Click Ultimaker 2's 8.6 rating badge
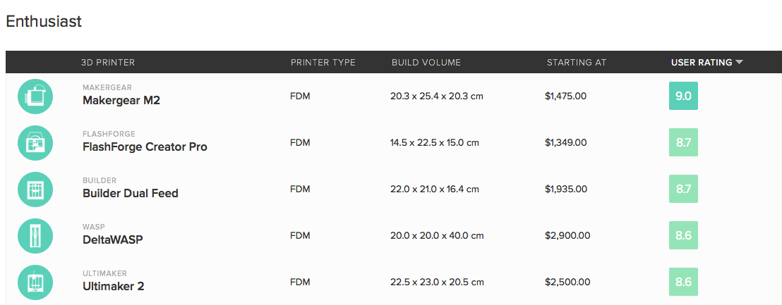Screen dimensions: 782x305 tap(683, 282)
